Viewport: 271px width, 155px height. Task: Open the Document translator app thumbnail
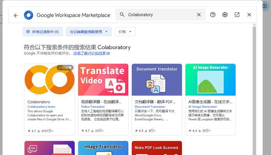pyautogui.click(x=157, y=80)
